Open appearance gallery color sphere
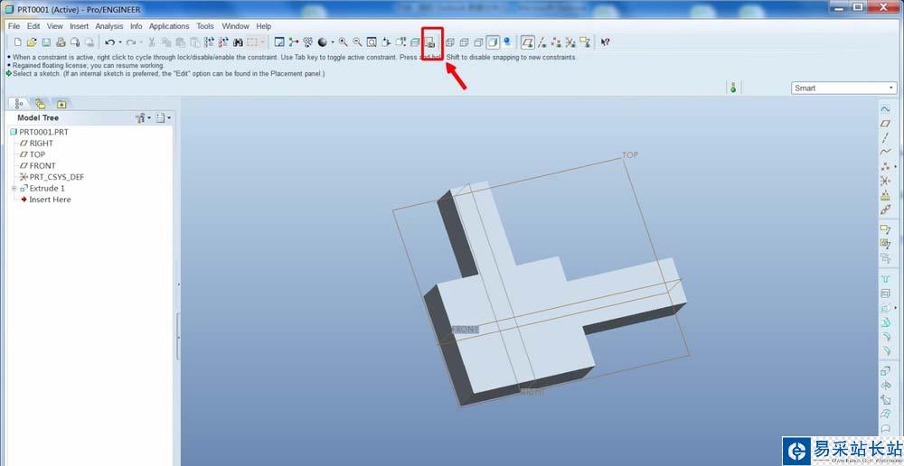Image resolution: width=904 pixels, height=466 pixels. click(323, 42)
